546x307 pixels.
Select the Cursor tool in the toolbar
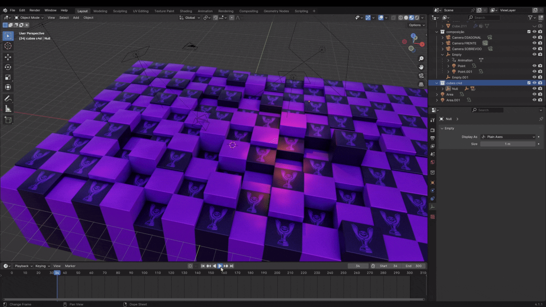(8, 46)
